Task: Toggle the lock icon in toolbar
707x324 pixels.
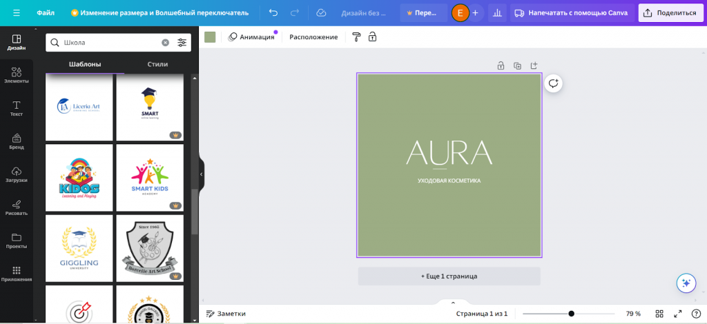Action: click(x=372, y=37)
